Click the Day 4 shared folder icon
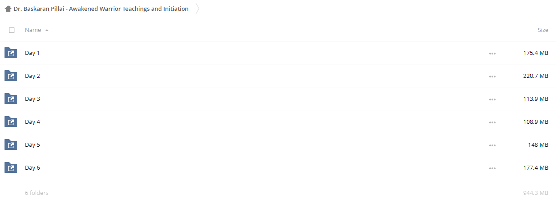The width and height of the screenshot is (556, 217). (11, 122)
